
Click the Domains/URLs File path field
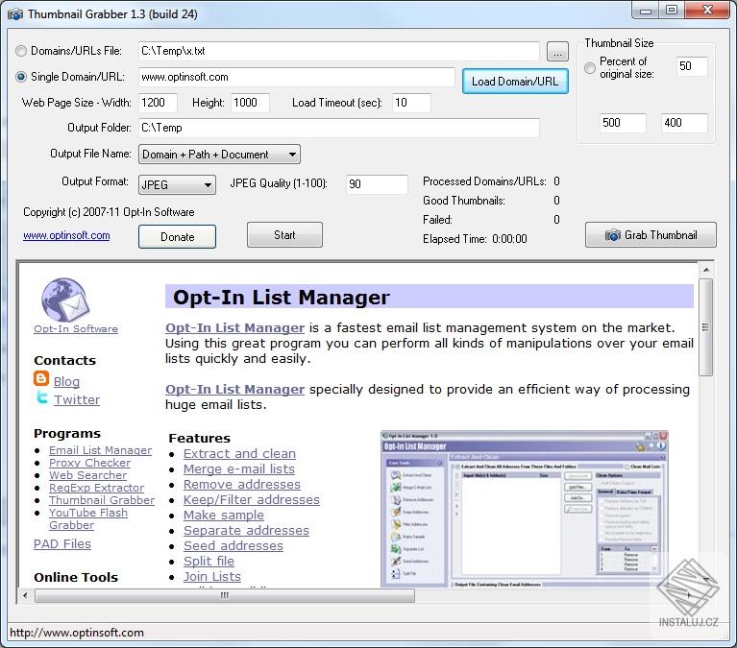coord(339,51)
